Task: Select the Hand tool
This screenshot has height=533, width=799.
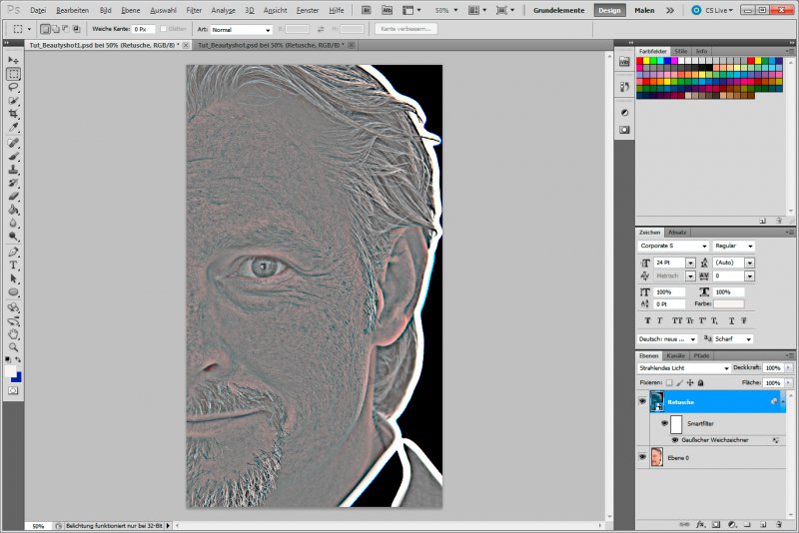Action: (x=13, y=334)
